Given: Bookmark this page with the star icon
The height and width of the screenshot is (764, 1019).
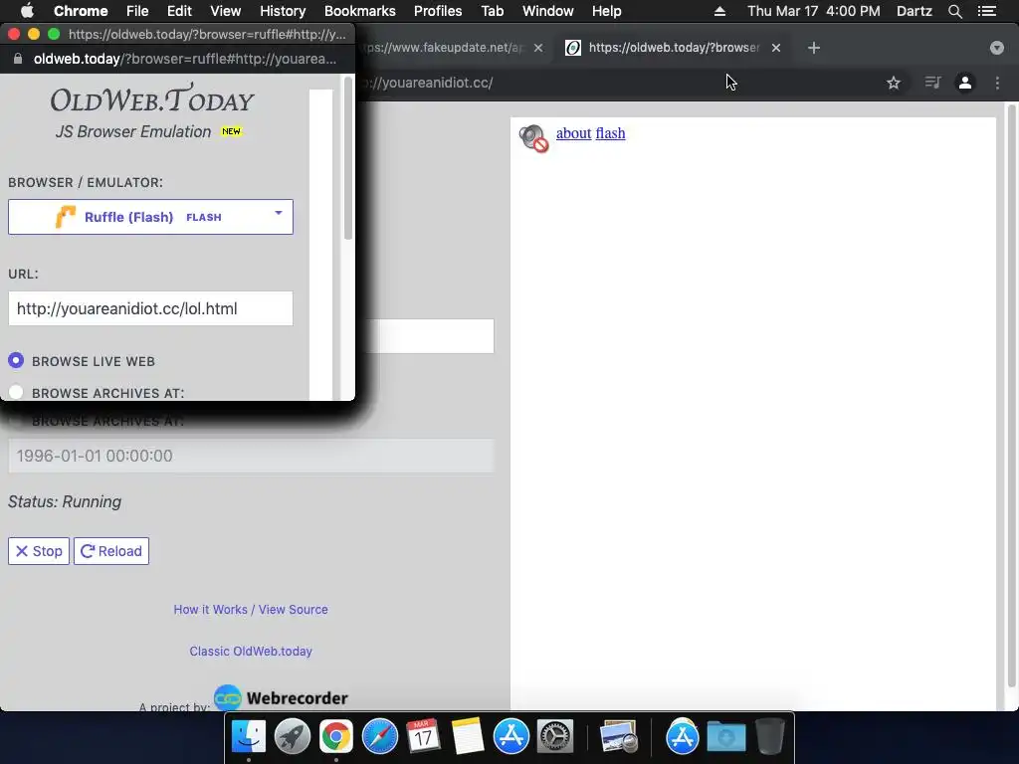Looking at the screenshot, I should [x=894, y=83].
